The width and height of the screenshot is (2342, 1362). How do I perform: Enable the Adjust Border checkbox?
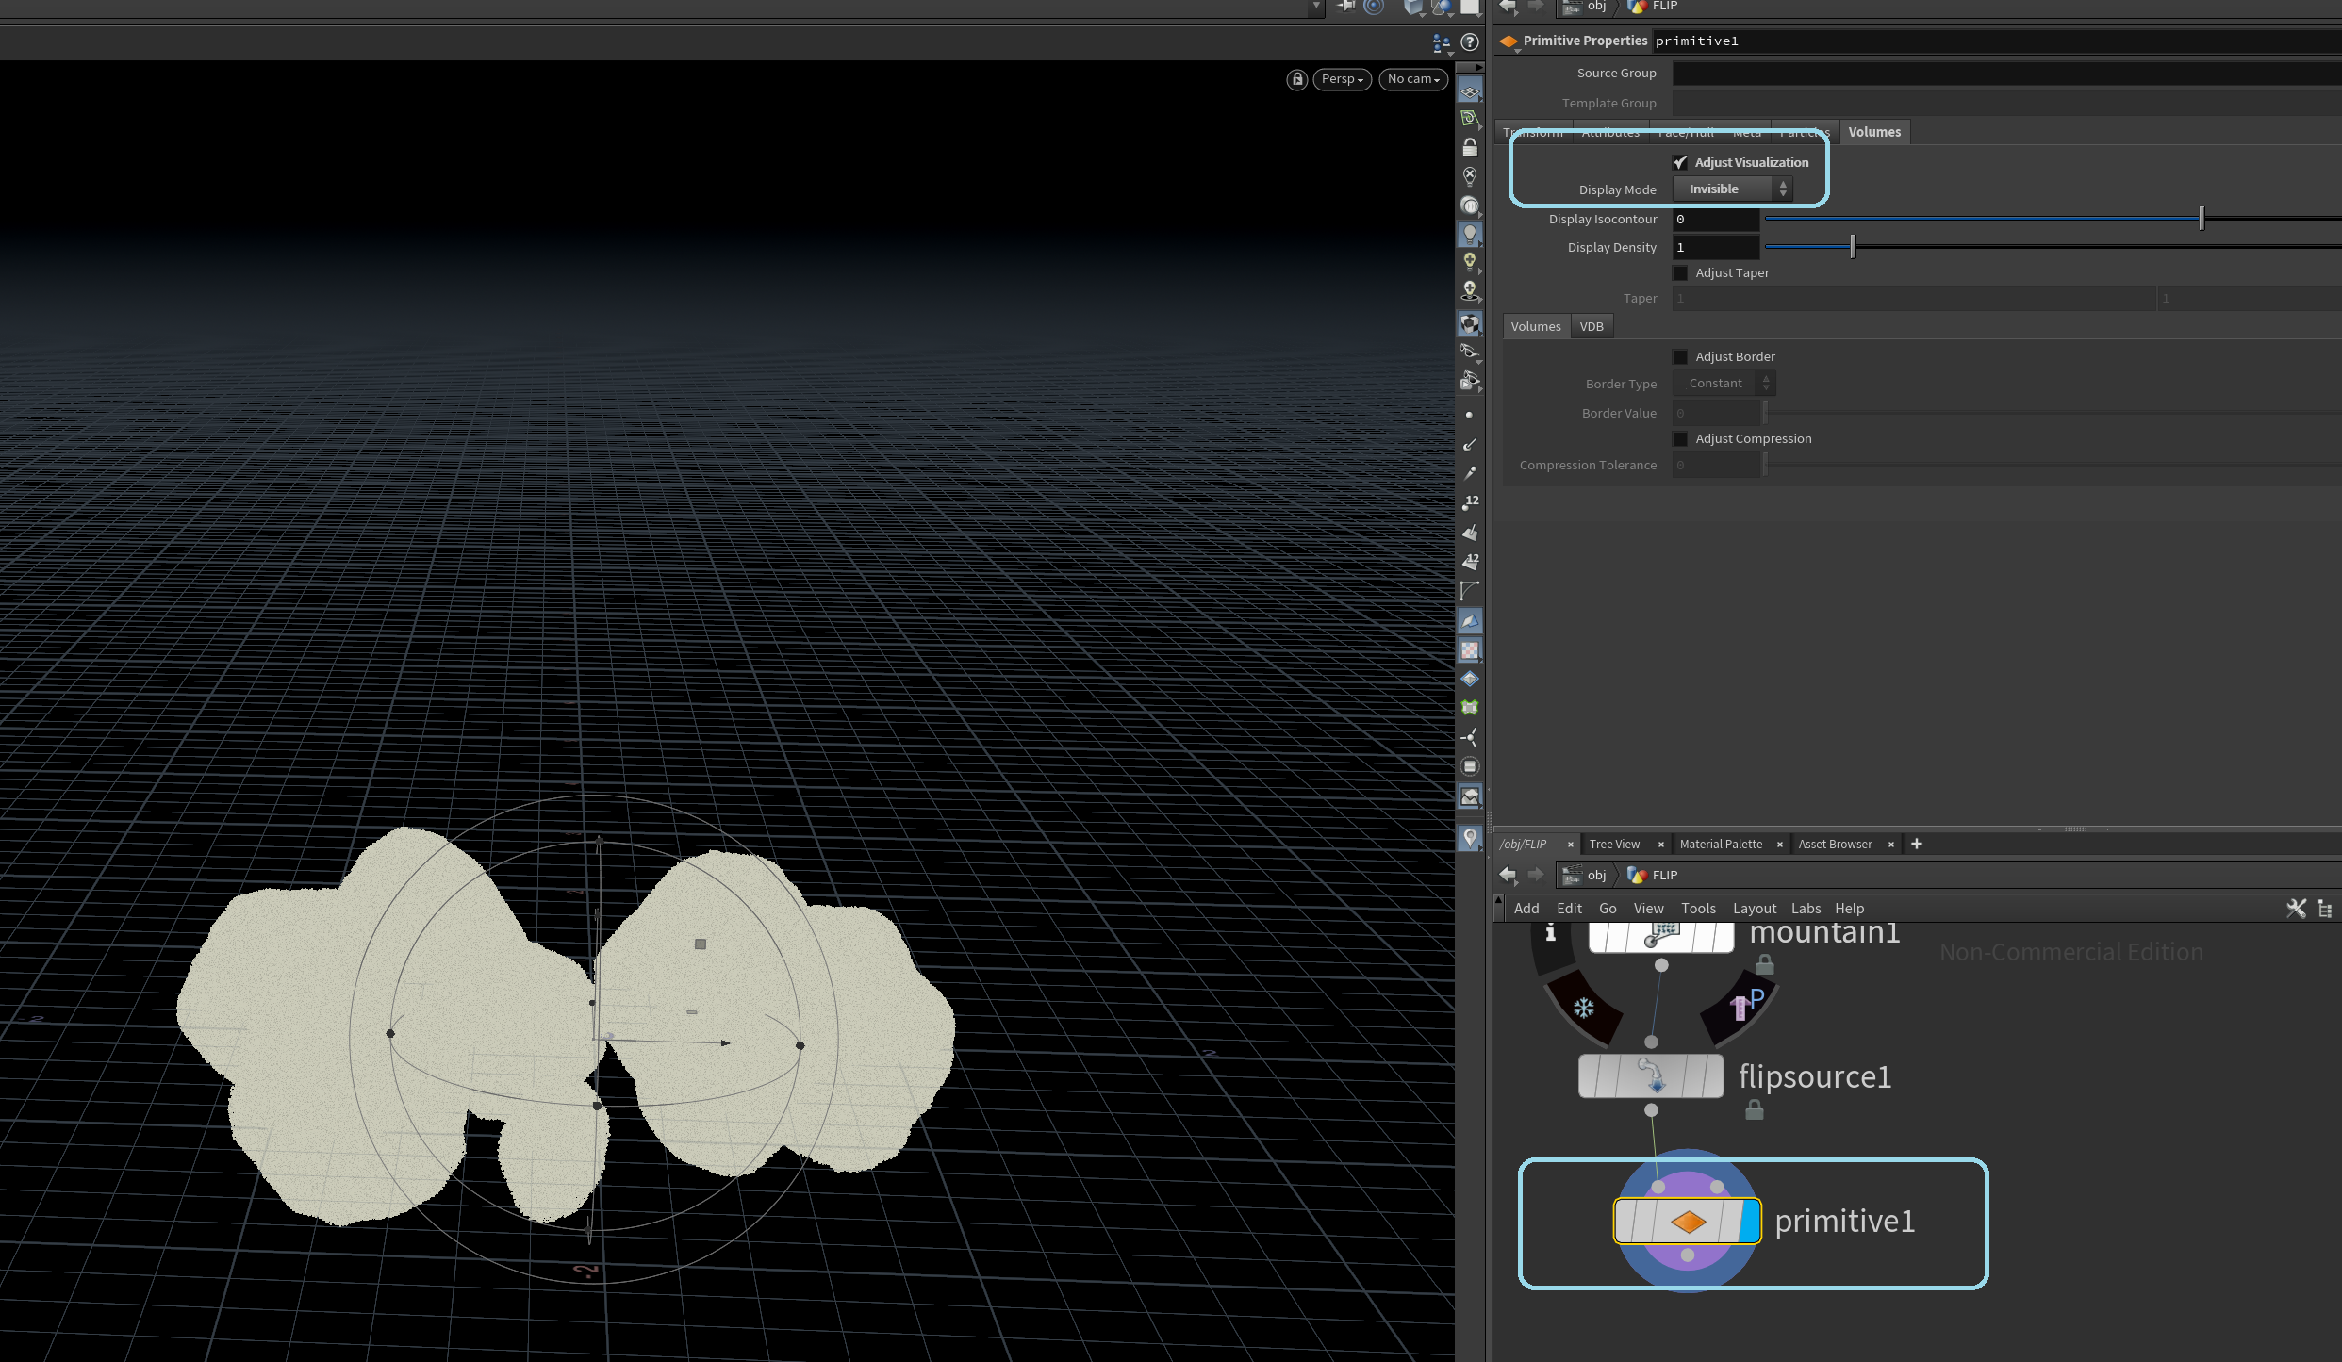1680,357
